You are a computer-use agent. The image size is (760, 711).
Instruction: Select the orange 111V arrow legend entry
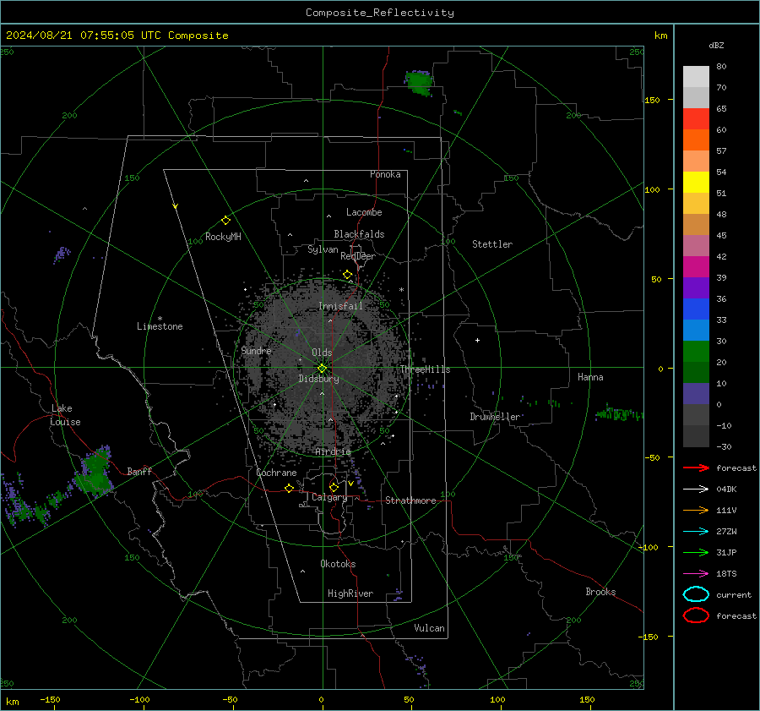[x=696, y=510]
